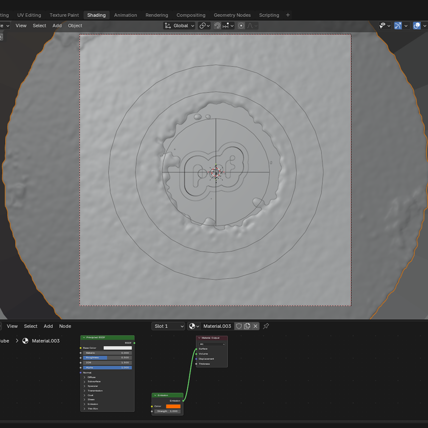
Task: Click the show gizmo arrow icon
Action: [398, 25]
